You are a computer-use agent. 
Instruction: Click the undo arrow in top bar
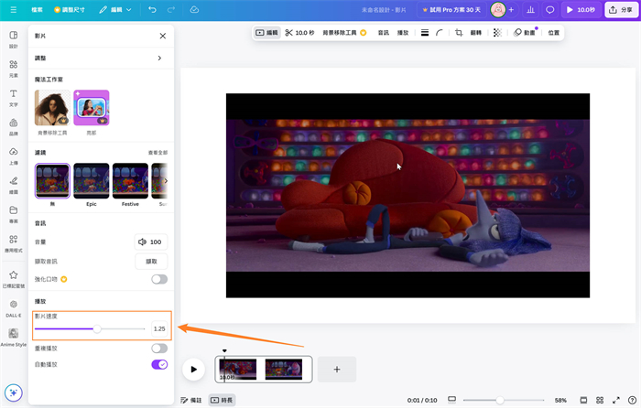(x=152, y=10)
